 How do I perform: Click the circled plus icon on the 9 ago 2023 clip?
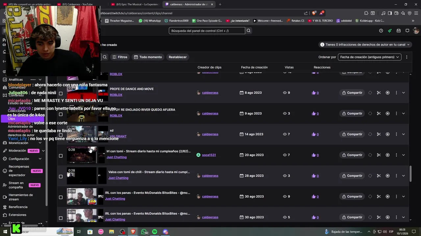click(x=387, y=113)
